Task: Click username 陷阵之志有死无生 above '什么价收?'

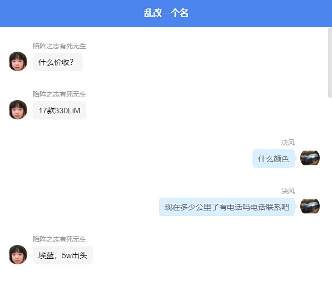Action: (x=60, y=46)
